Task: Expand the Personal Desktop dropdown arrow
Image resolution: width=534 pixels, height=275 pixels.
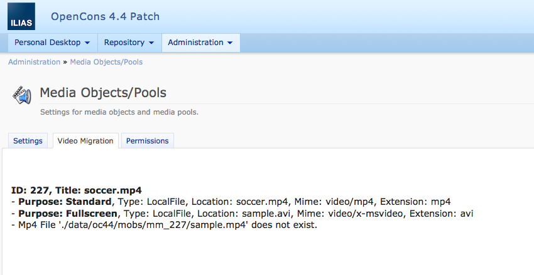Action: (x=87, y=43)
